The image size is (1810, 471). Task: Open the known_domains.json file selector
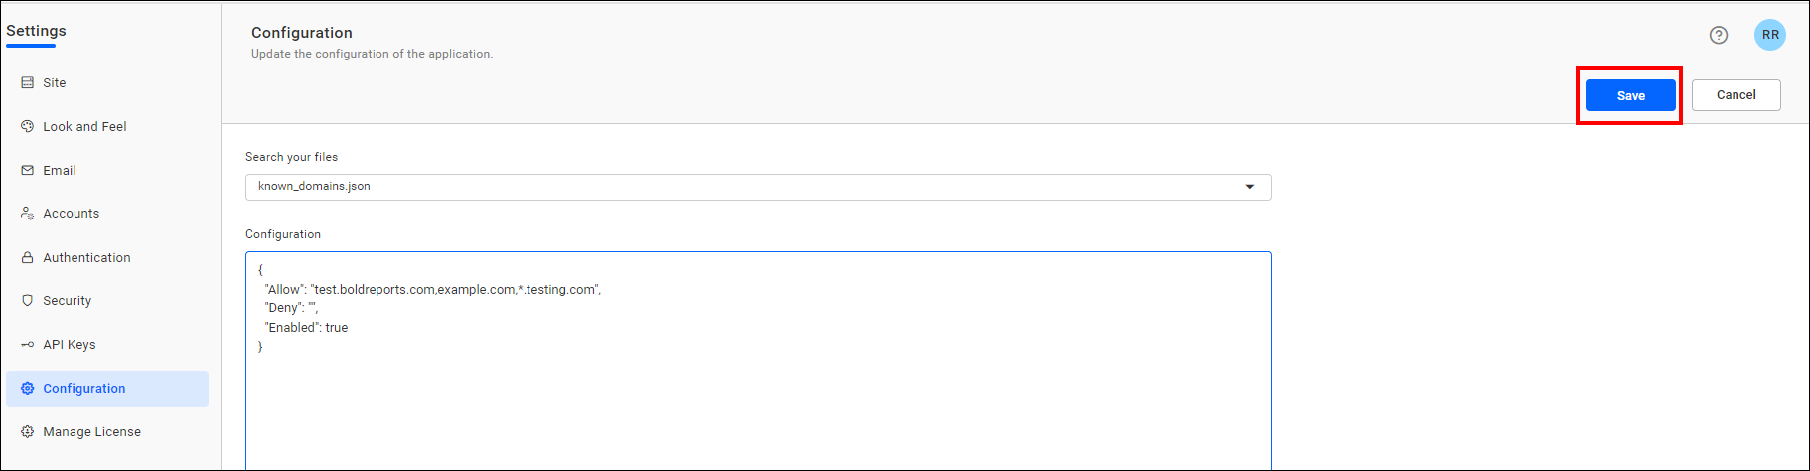758,187
